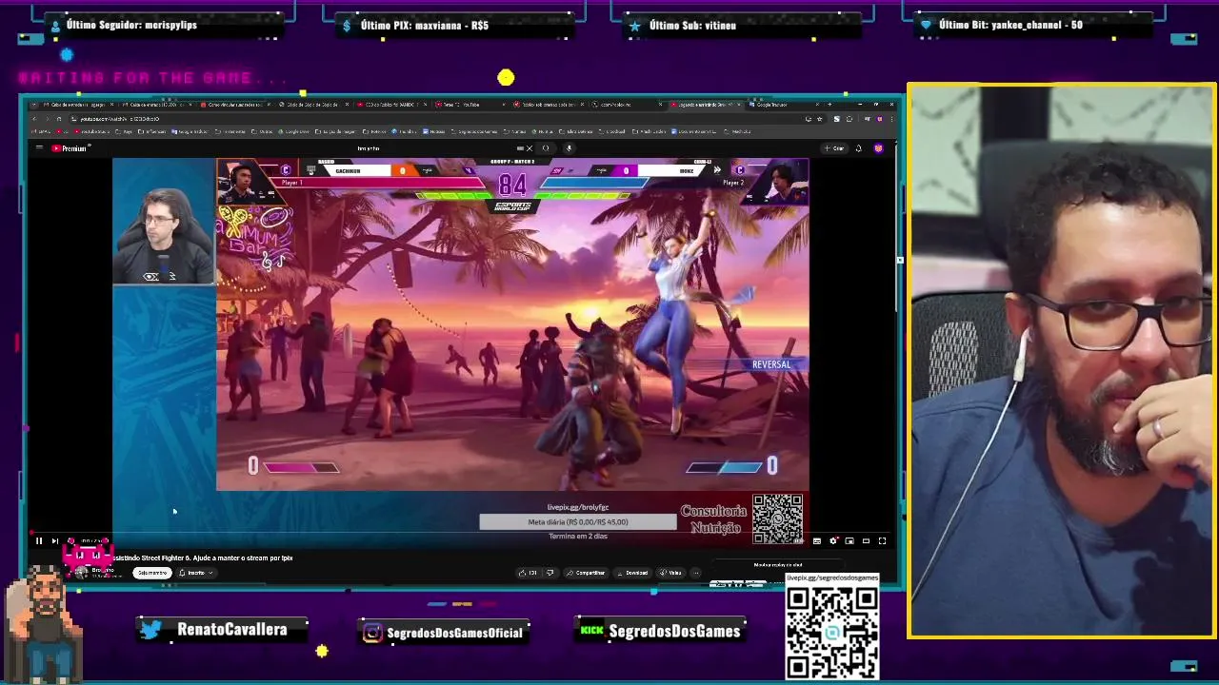The width and height of the screenshot is (1219, 685).
Task: Enter fullscreen on the YouTube player
Action: (882, 541)
